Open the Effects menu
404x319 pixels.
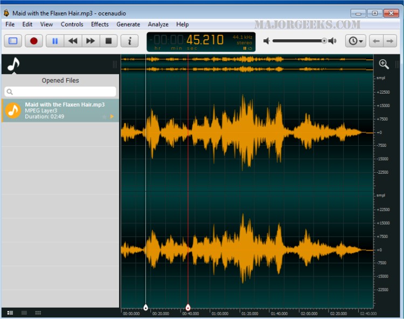(x=100, y=24)
